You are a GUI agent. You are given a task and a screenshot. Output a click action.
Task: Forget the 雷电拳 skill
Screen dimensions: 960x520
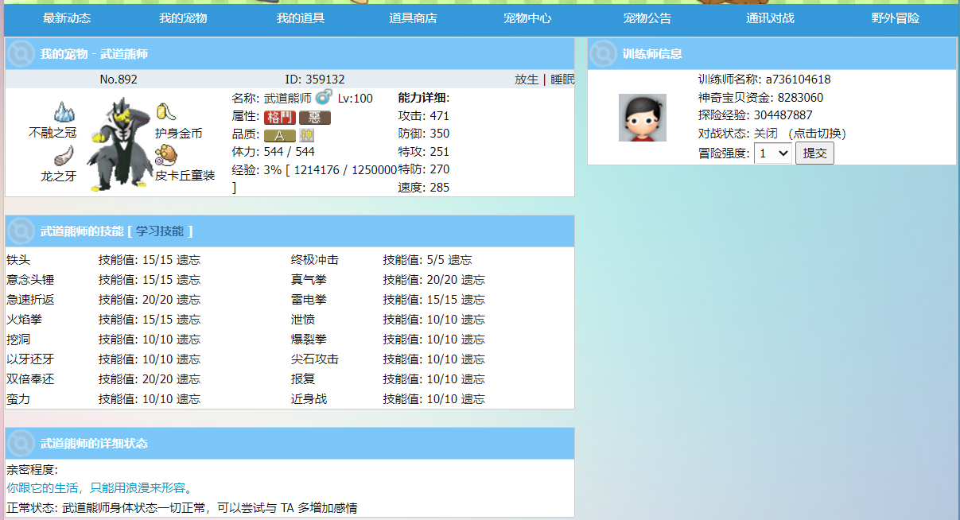[x=473, y=300]
